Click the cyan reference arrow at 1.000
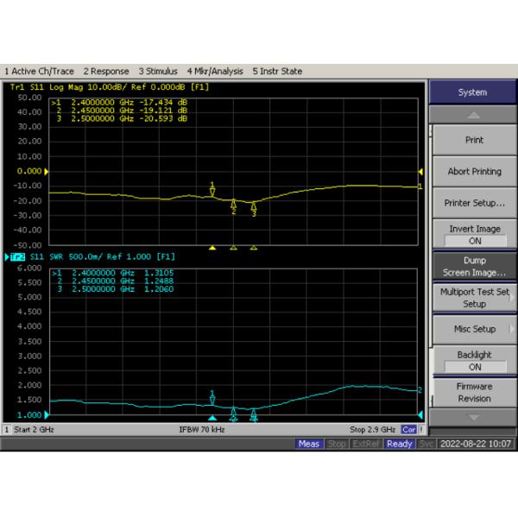This screenshot has width=518, height=518. [x=47, y=415]
